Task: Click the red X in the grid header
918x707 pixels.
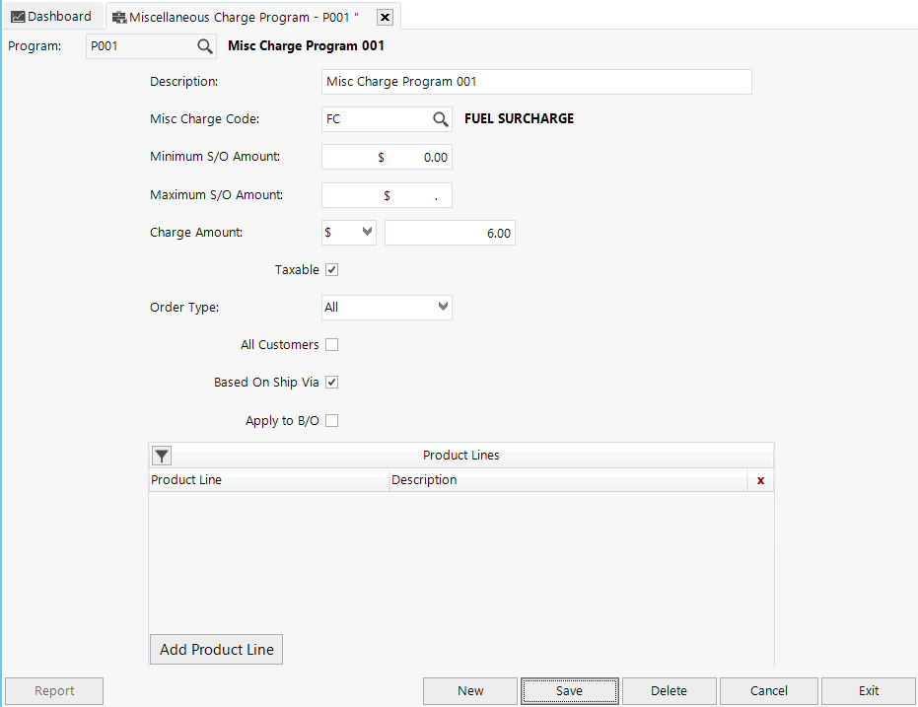Action: click(x=760, y=479)
